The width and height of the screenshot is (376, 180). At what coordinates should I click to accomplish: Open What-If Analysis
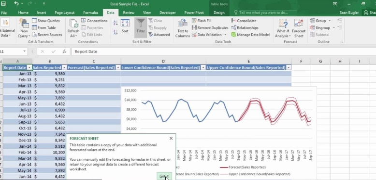click(x=283, y=28)
